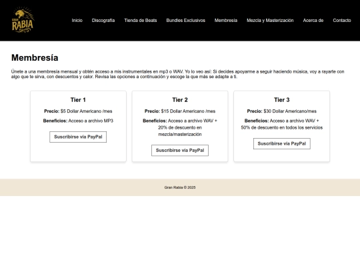Open the Membresía navigation link
Screen dimensions: 360x270
click(x=226, y=21)
